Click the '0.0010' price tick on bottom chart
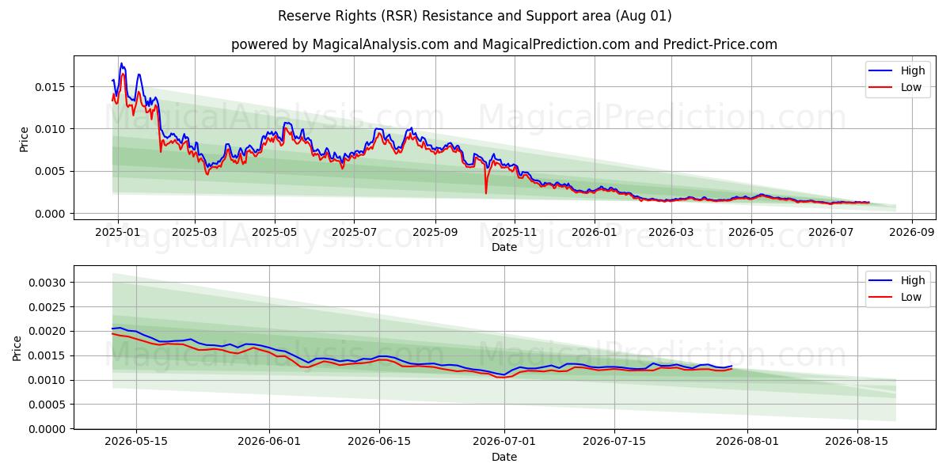Image resolution: width=950 pixels, height=475 pixels. coord(49,380)
